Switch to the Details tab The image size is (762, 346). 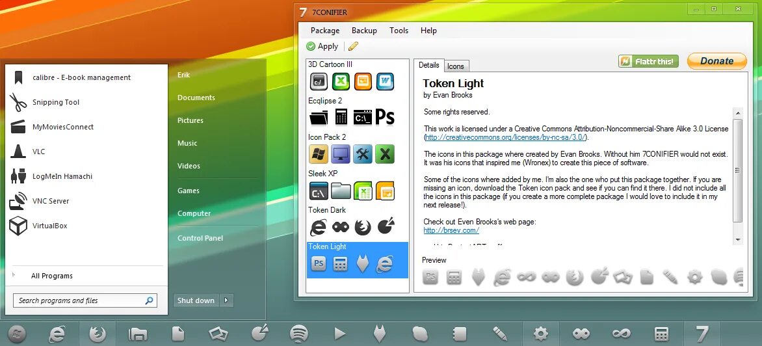(x=428, y=65)
